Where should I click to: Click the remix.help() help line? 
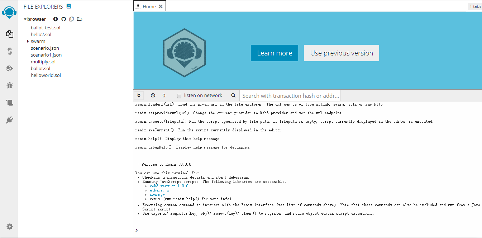[177, 139]
